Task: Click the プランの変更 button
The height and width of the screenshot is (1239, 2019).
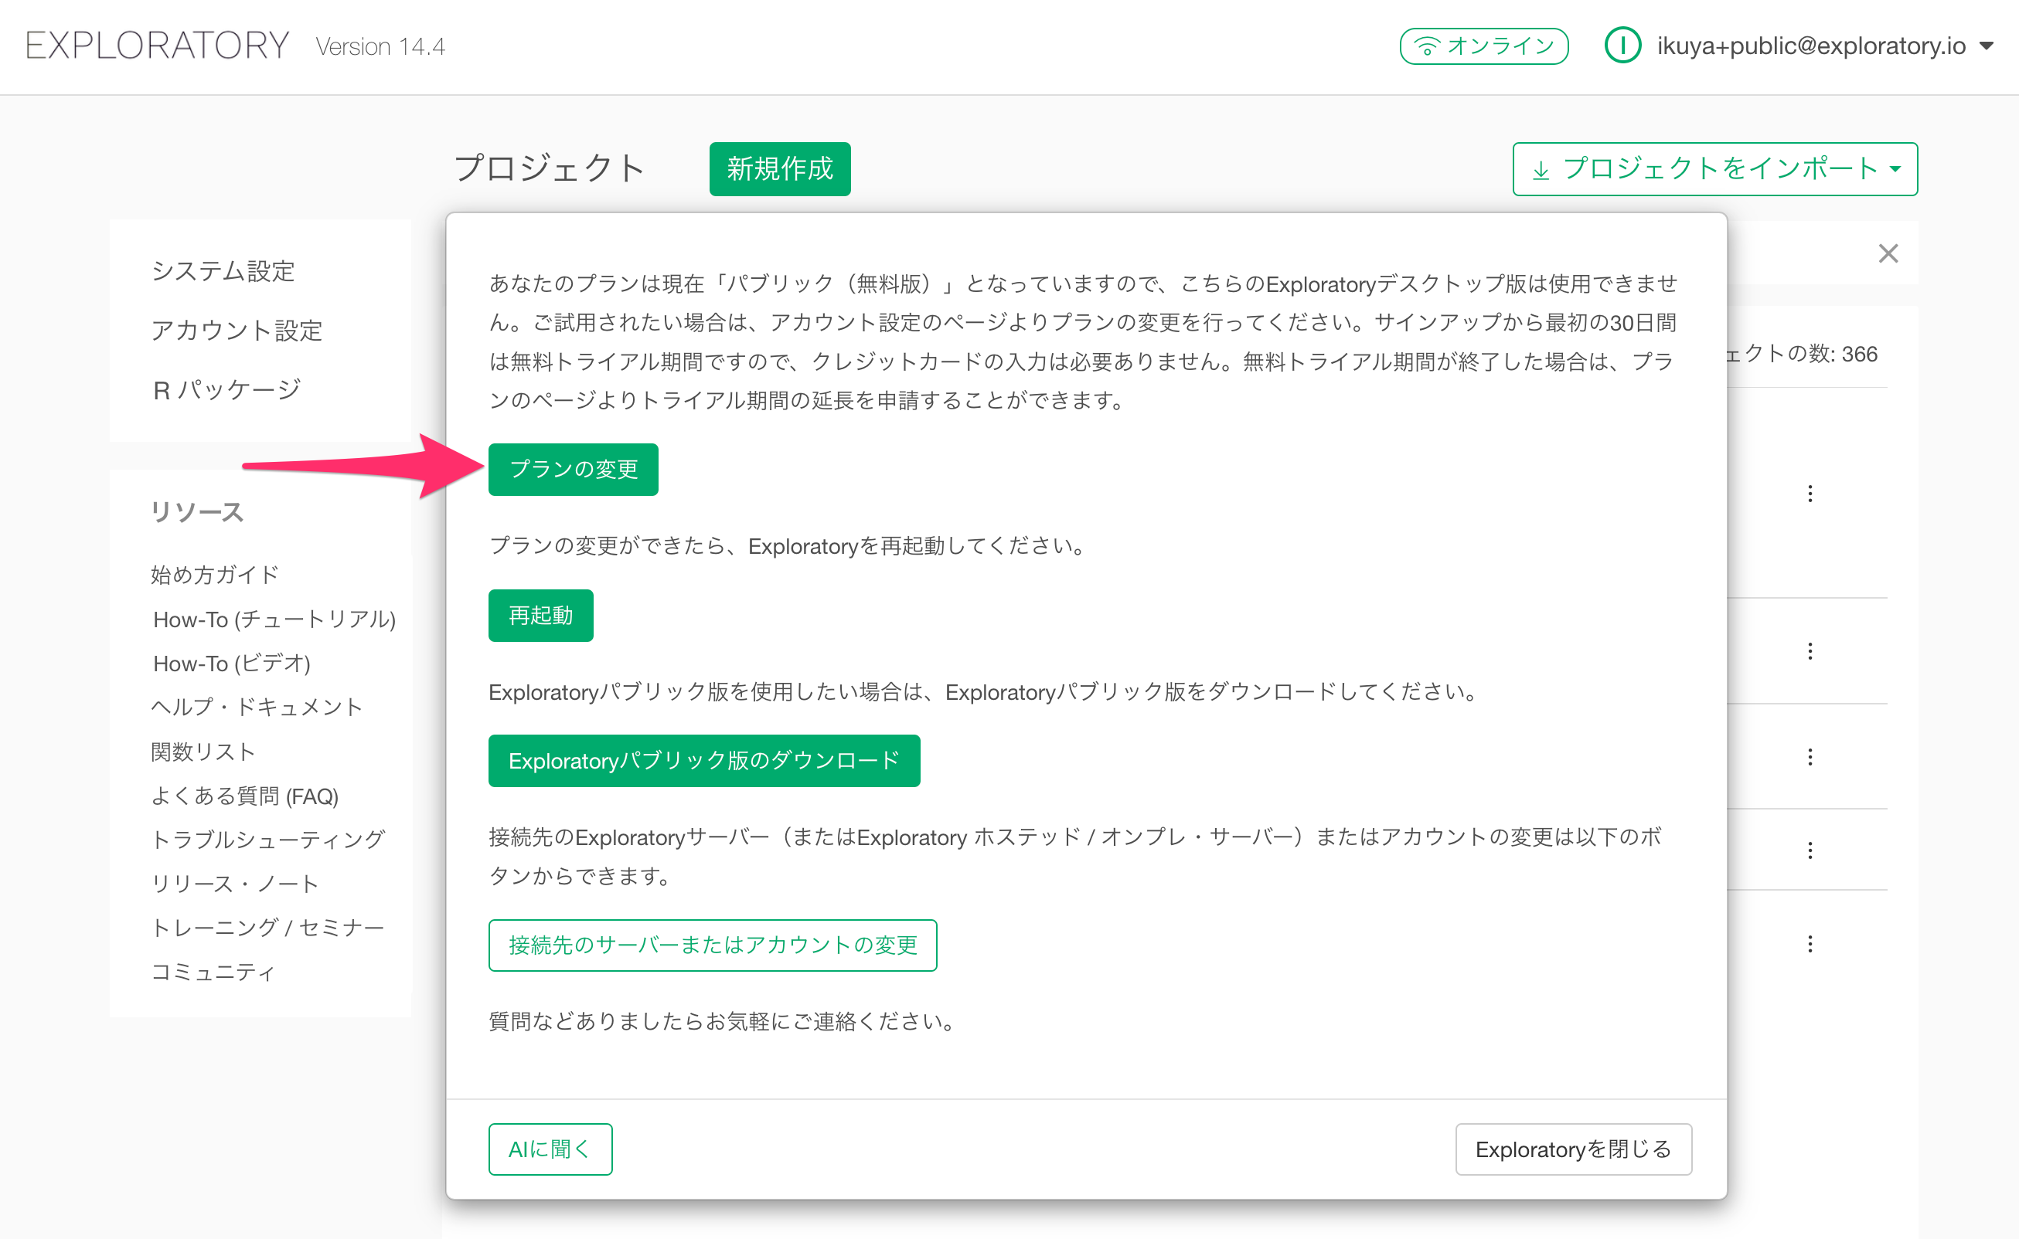Action: tap(574, 470)
